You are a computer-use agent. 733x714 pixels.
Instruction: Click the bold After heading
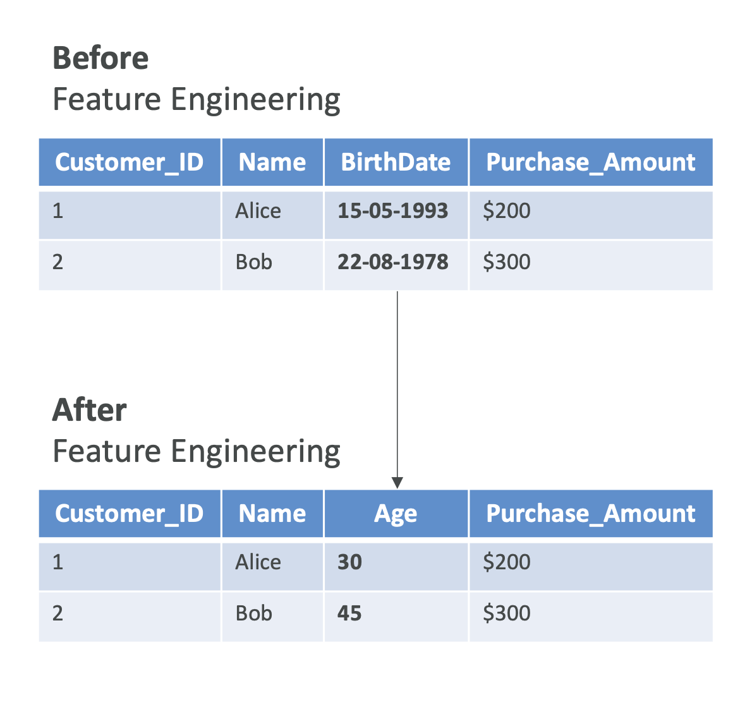pos(90,410)
